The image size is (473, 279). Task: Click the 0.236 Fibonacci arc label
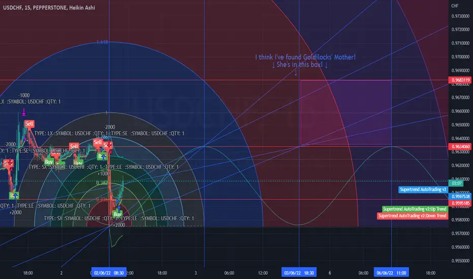coord(102,200)
